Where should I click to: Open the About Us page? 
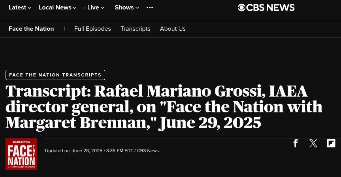[173, 29]
